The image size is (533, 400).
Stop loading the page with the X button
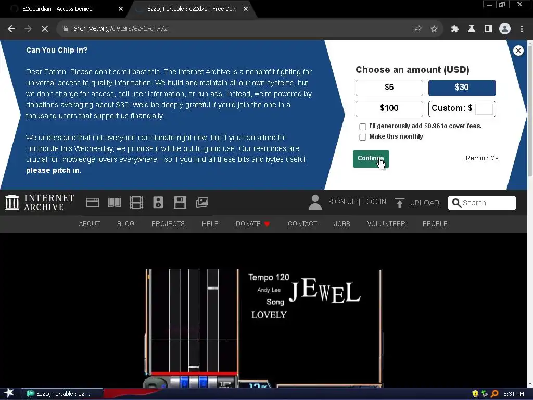45,29
